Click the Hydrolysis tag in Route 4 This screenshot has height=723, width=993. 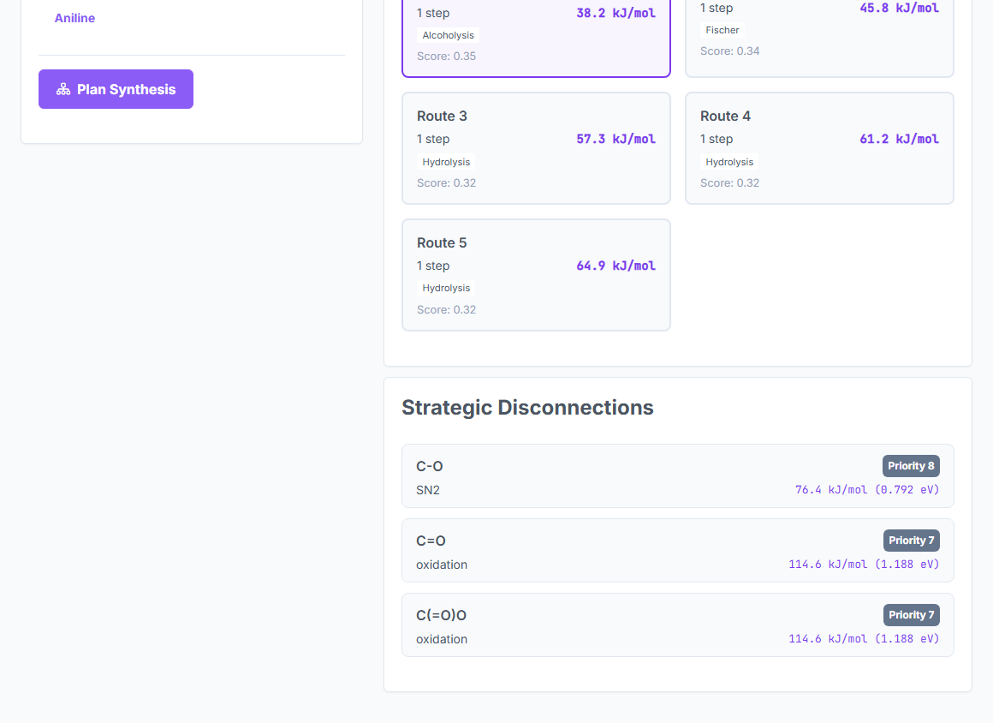point(729,162)
